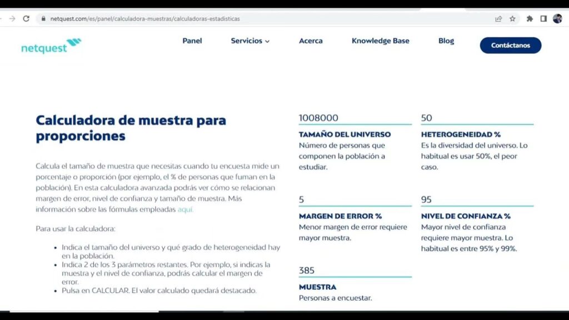Select the Heterogeneidad % input field

(477, 118)
